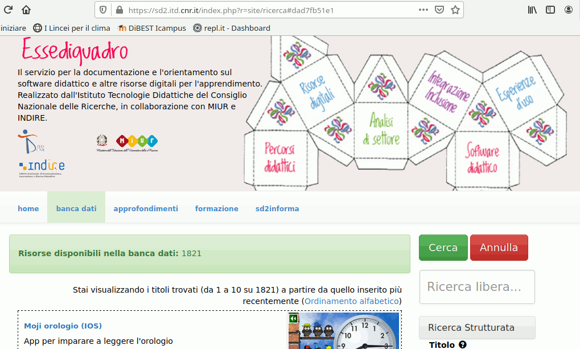Open the 'Moji orologio (IOS)' result
The height and width of the screenshot is (349, 580).
63,326
